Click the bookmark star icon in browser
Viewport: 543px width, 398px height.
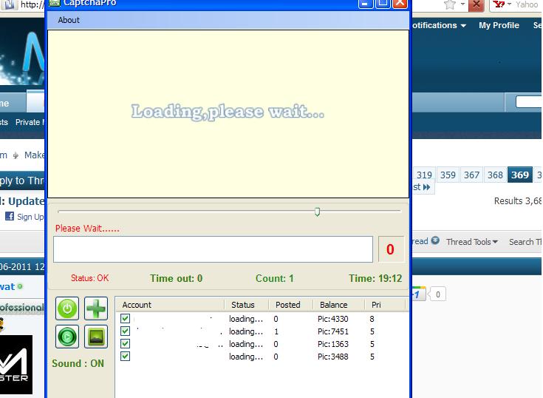(450, 4)
